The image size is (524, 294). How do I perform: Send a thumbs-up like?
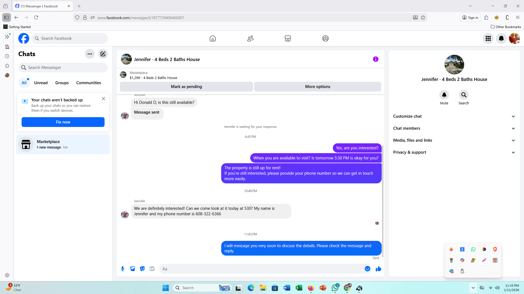coord(378,269)
